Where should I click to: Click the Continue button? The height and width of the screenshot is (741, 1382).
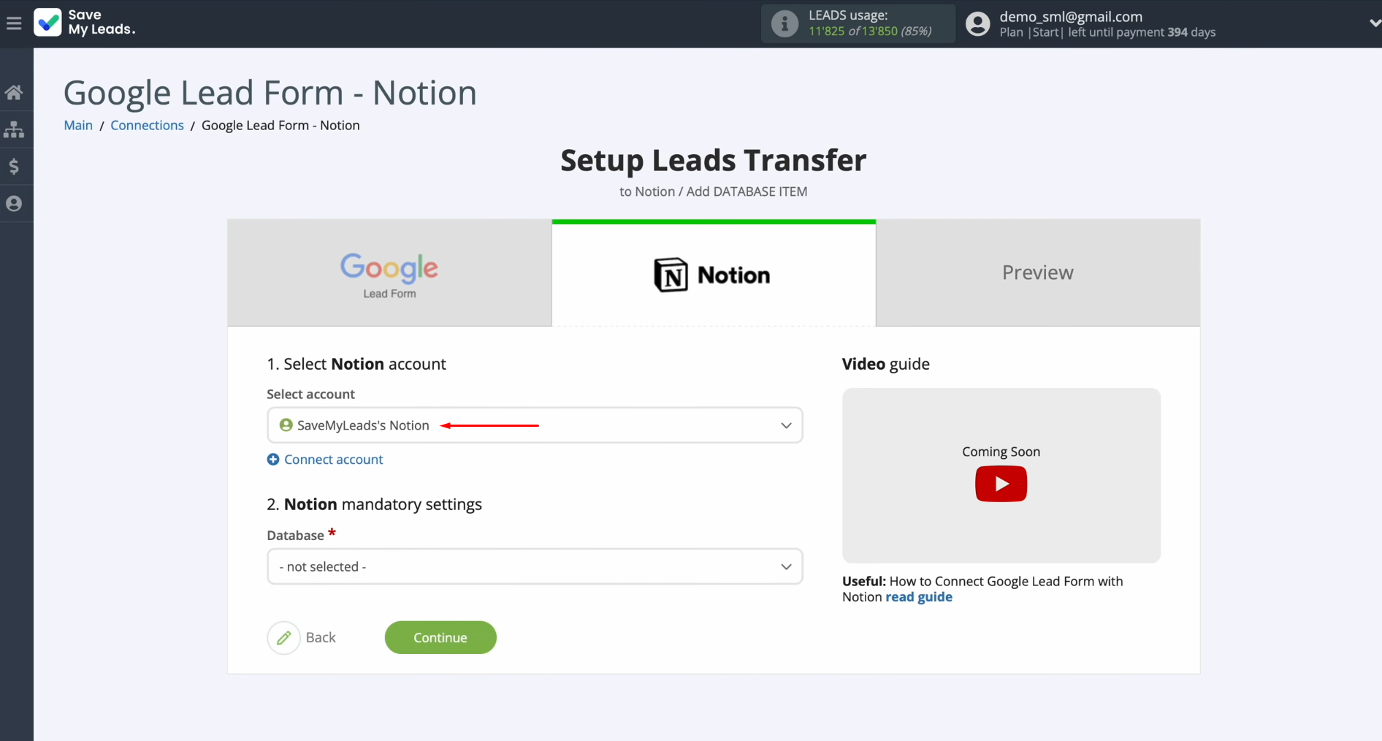coord(440,638)
